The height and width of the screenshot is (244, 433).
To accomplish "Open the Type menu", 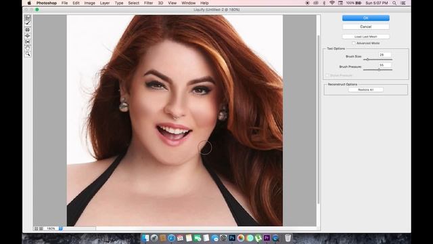I will click(x=119, y=3).
